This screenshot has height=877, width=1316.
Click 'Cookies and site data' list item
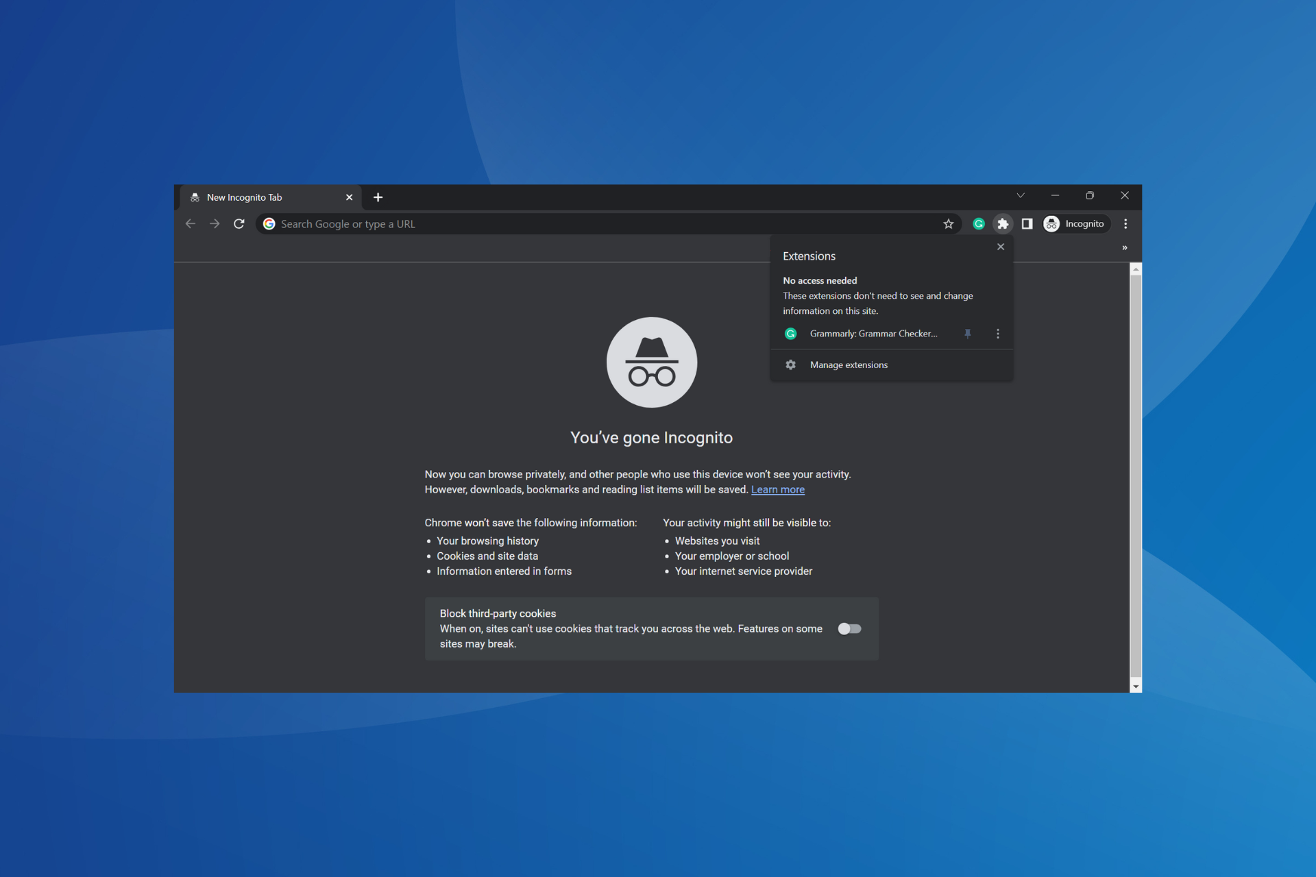(x=487, y=556)
